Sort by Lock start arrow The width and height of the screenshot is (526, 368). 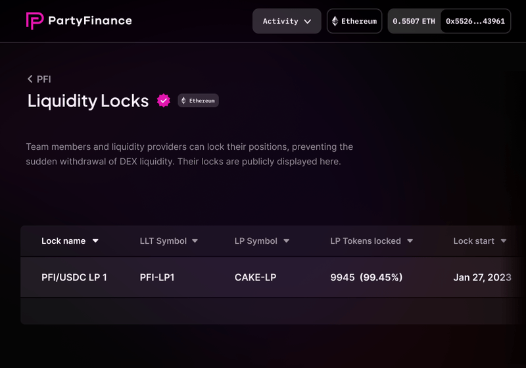pyautogui.click(x=504, y=241)
